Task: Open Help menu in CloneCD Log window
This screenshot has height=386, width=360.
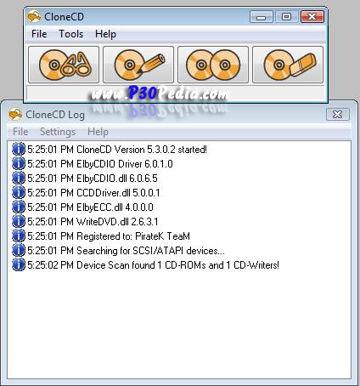Action: pyautogui.click(x=98, y=132)
